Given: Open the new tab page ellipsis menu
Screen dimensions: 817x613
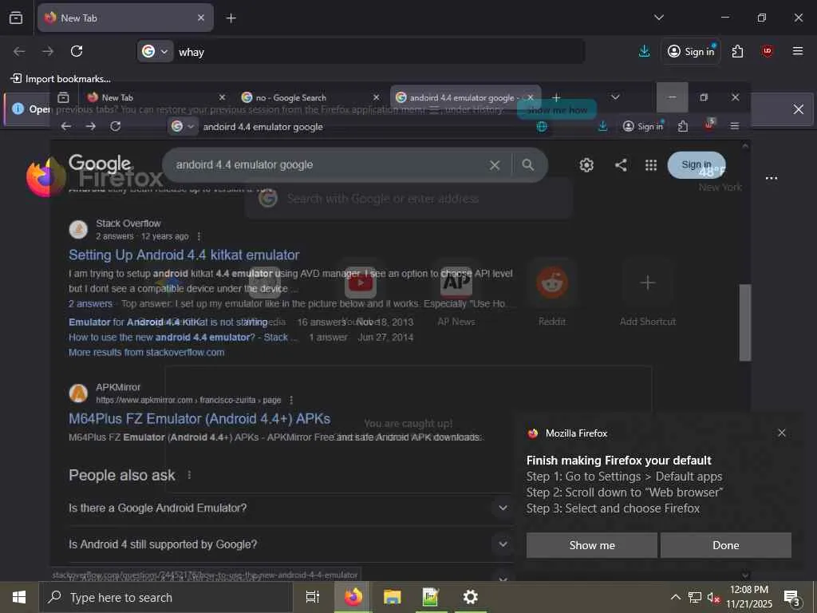Looking at the screenshot, I should pos(772,178).
